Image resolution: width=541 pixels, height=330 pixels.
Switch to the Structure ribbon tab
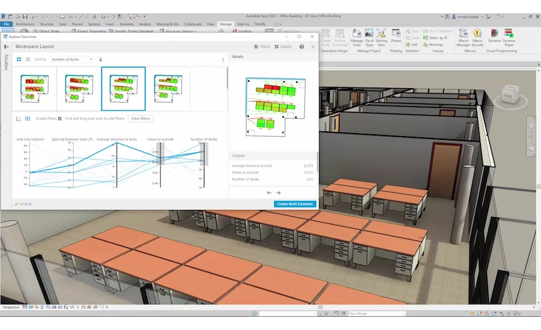tap(46, 24)
